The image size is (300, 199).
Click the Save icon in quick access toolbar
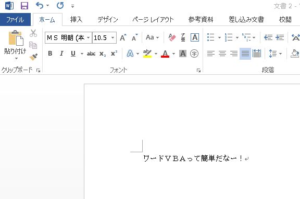click(x=24, y=6)
